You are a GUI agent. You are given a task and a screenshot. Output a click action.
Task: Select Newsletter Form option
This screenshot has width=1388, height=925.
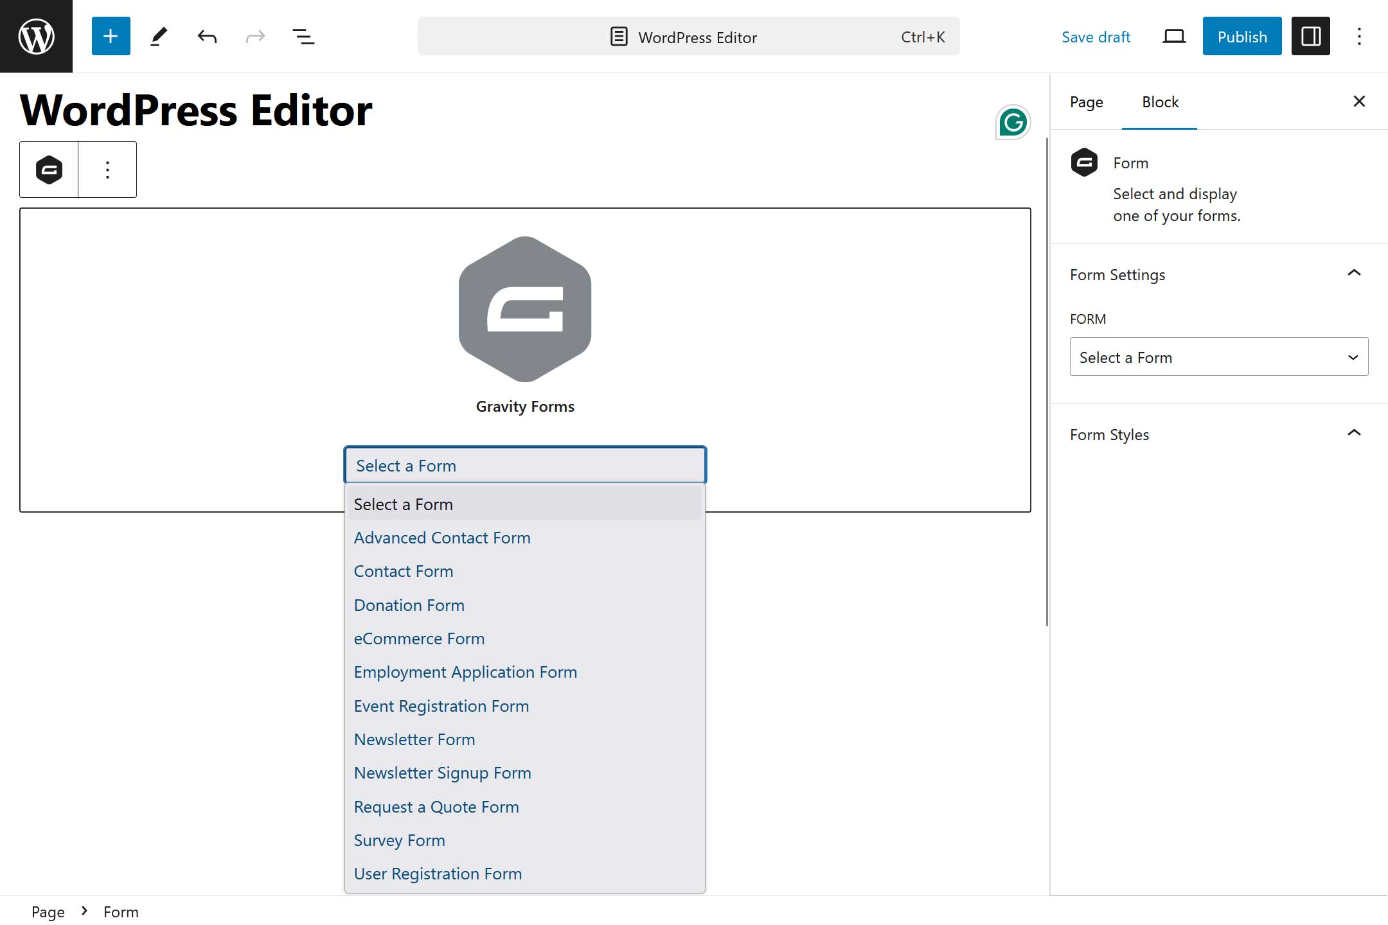525,739
